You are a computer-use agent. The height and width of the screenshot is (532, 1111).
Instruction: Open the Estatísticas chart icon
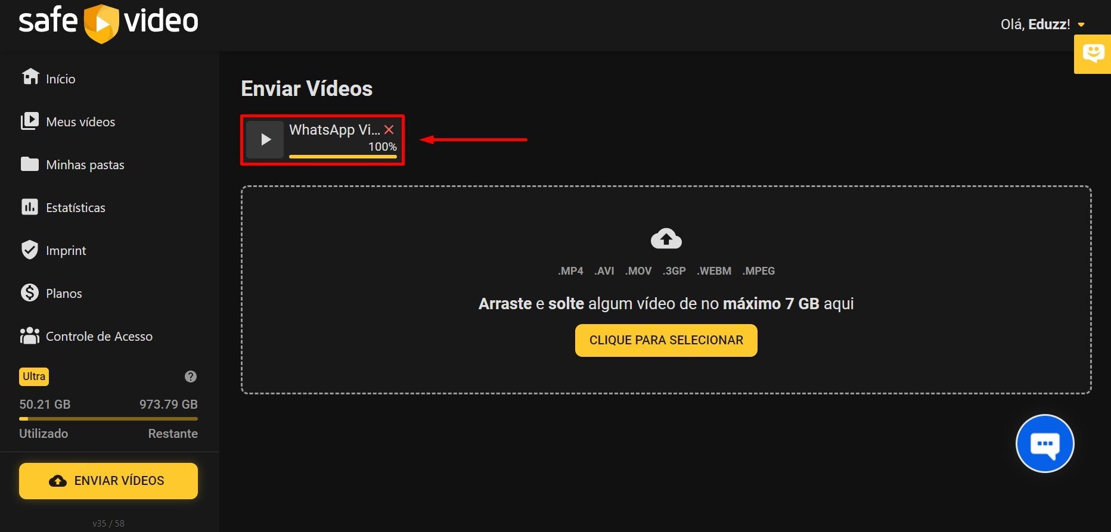[29, 207]
